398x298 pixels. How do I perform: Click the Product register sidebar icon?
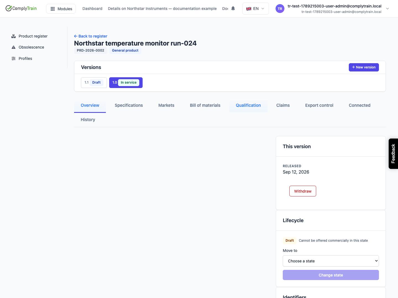tap(14, 36)
